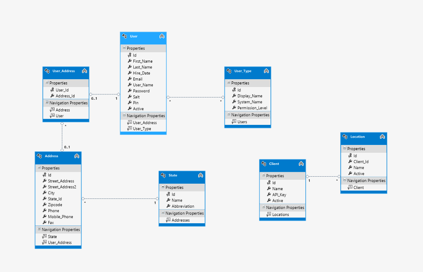Click key icon beside Id in Address
The image size is (423, 272).
tap(44, 175)
